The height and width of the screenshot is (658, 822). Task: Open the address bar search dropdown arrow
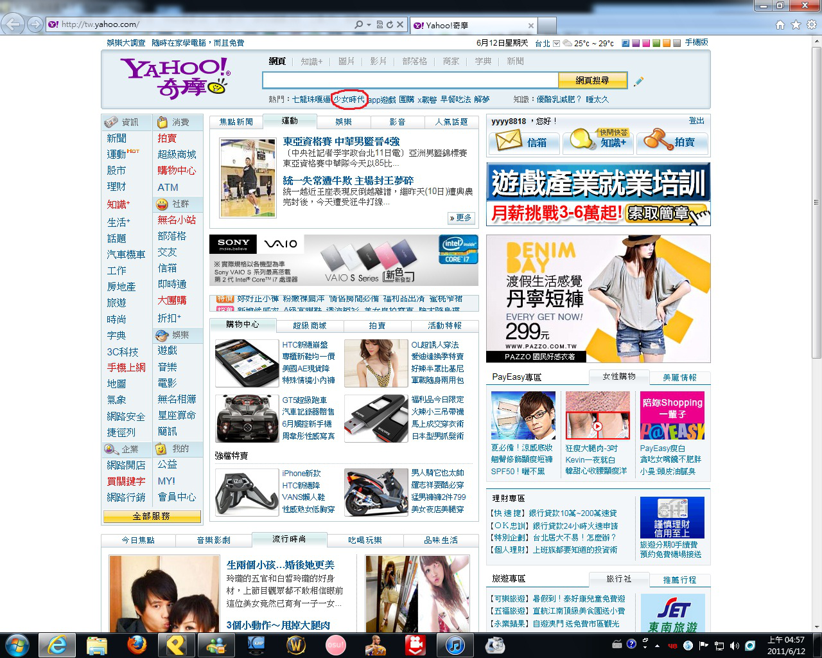coord(369,24)
